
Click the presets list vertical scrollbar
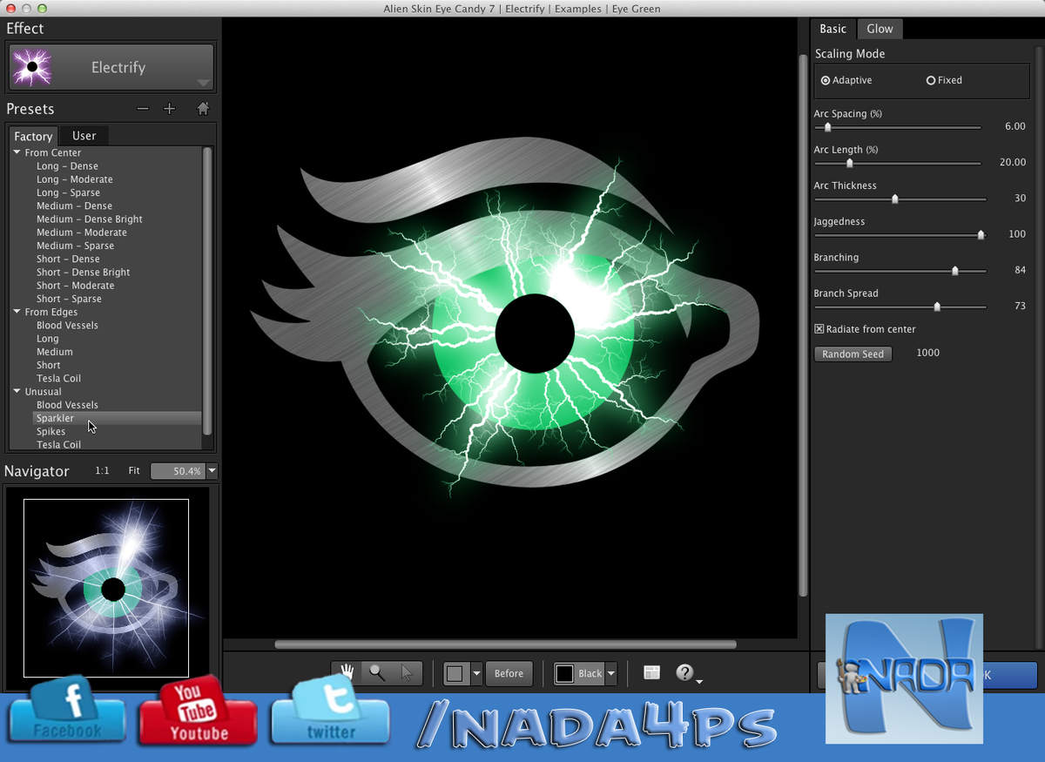point(207,292)
